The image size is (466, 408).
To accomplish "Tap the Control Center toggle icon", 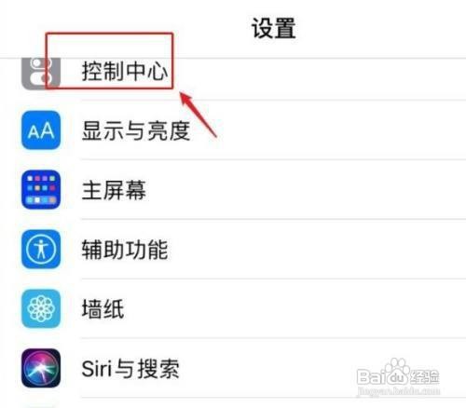I will [41, 73].
